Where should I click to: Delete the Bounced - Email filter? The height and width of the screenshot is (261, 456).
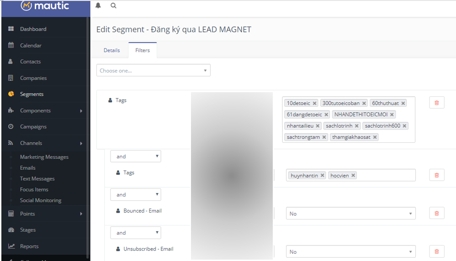pyautogui.click(x=436, y=214)
